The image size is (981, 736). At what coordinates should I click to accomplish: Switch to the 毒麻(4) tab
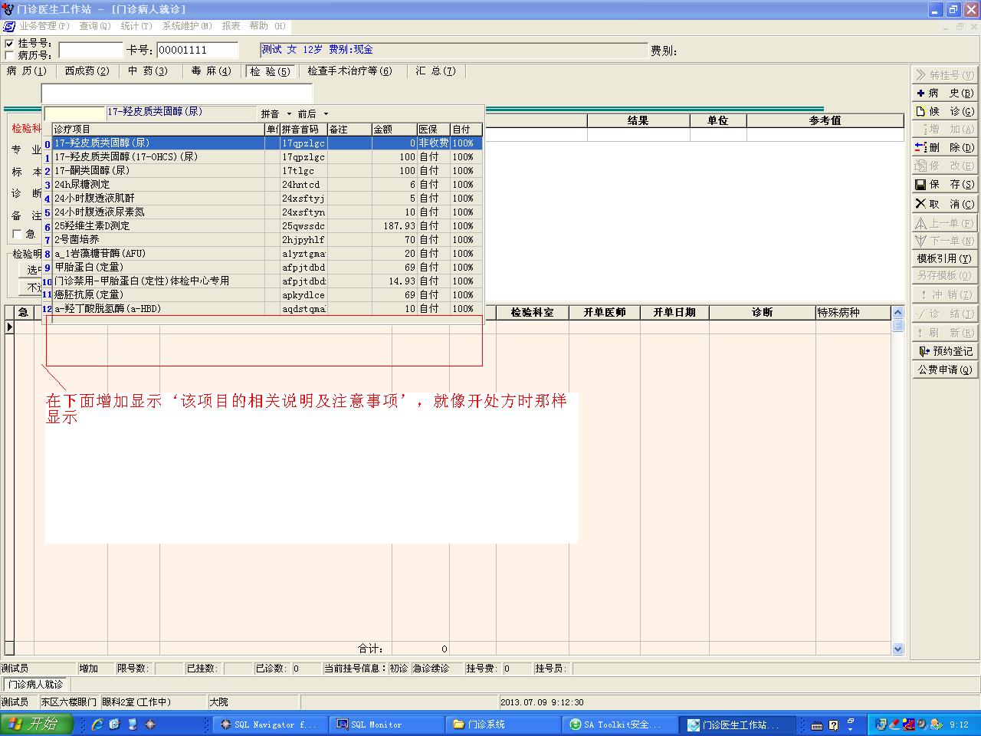tap(211, 71)
